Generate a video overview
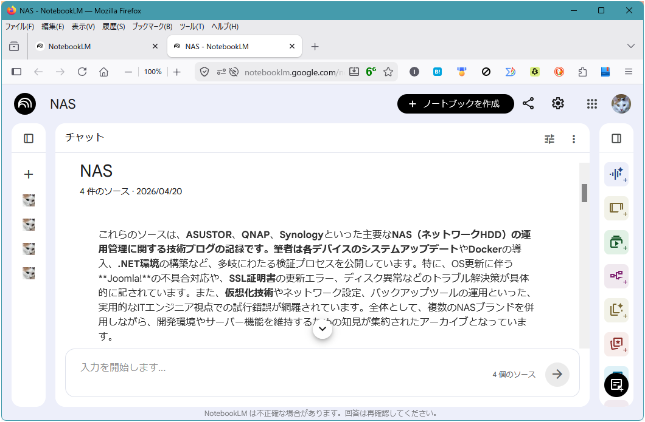Viewport: 645px width, 422px height. [616, 242]
